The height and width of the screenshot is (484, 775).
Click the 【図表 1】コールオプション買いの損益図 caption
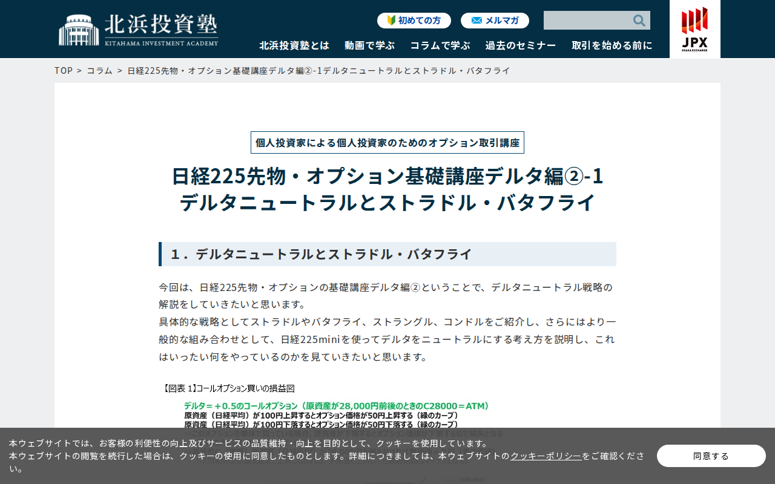[229, 388]
